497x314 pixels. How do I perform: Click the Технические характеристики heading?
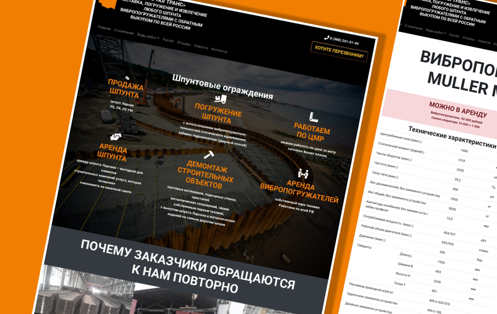pyautogui.click(x=452, y=137)
